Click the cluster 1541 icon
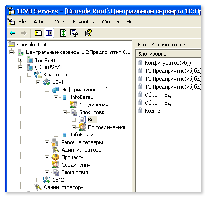Viewport: 206px width, 197px height. 47,82
